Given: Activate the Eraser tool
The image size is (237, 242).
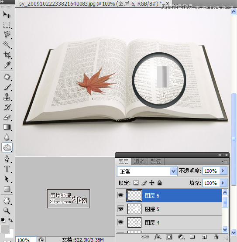Looking at the screenshot, I should [x=7, y=117].
